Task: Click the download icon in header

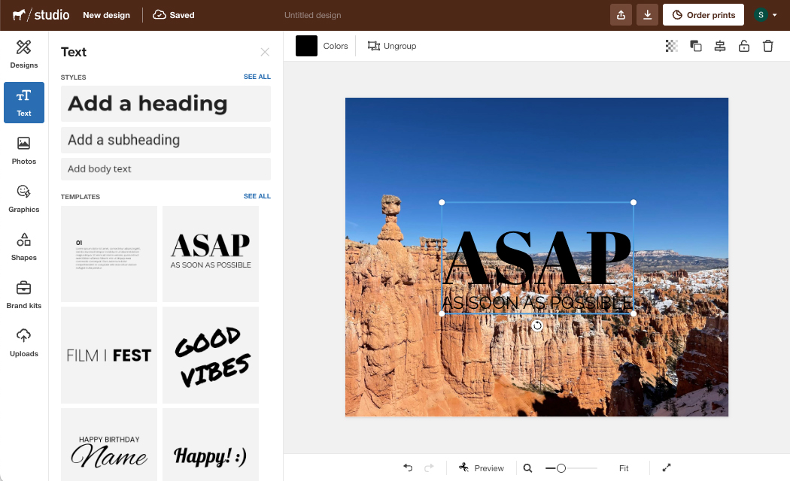Action: [x=647, y=15]
